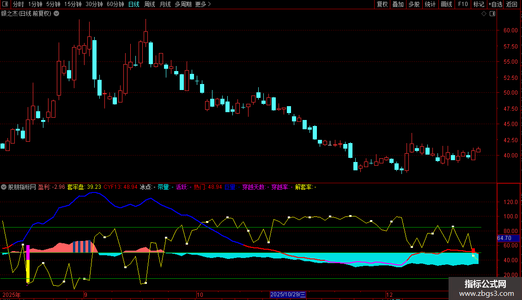Click the diamond marker icon above the chart
This screenshot has width=522, height=300.
[x=484, y=14]
